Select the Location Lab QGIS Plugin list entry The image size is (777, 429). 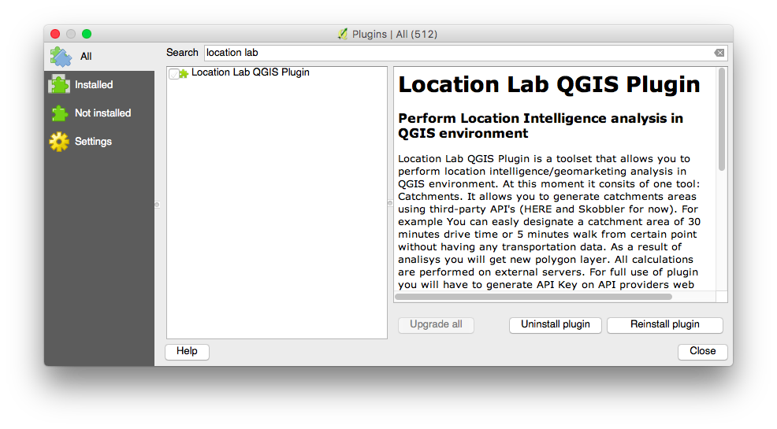click(x=277, y=72)
